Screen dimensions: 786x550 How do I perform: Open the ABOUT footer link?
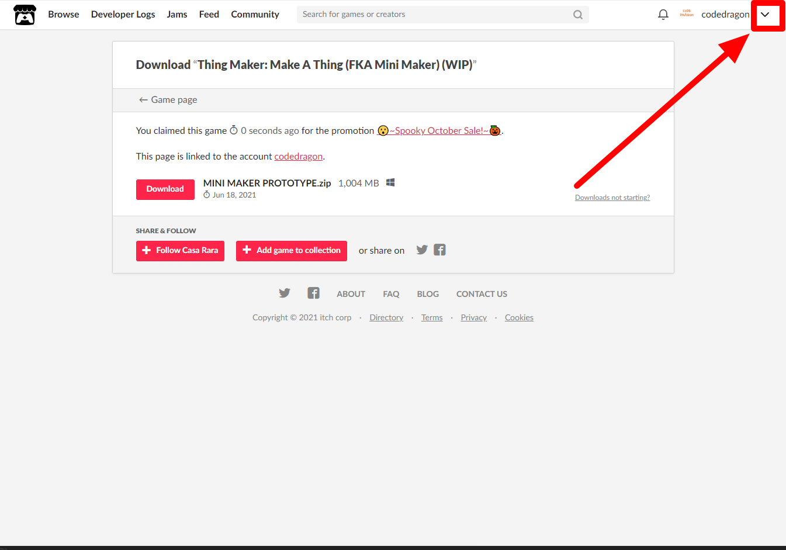(x=351, y=294)
